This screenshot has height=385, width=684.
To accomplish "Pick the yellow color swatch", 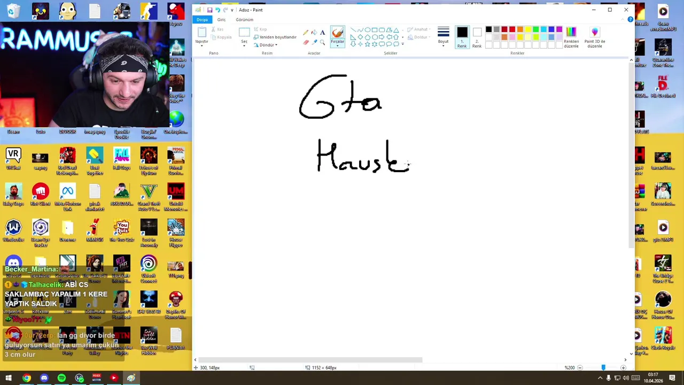I will [528, 29].
